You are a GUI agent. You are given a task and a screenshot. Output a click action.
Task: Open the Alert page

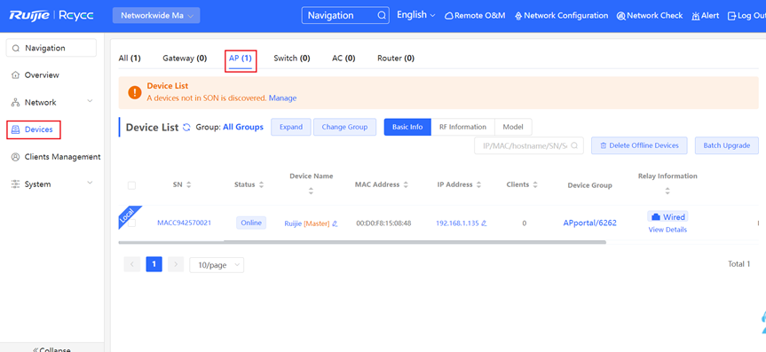click(706, 16)
